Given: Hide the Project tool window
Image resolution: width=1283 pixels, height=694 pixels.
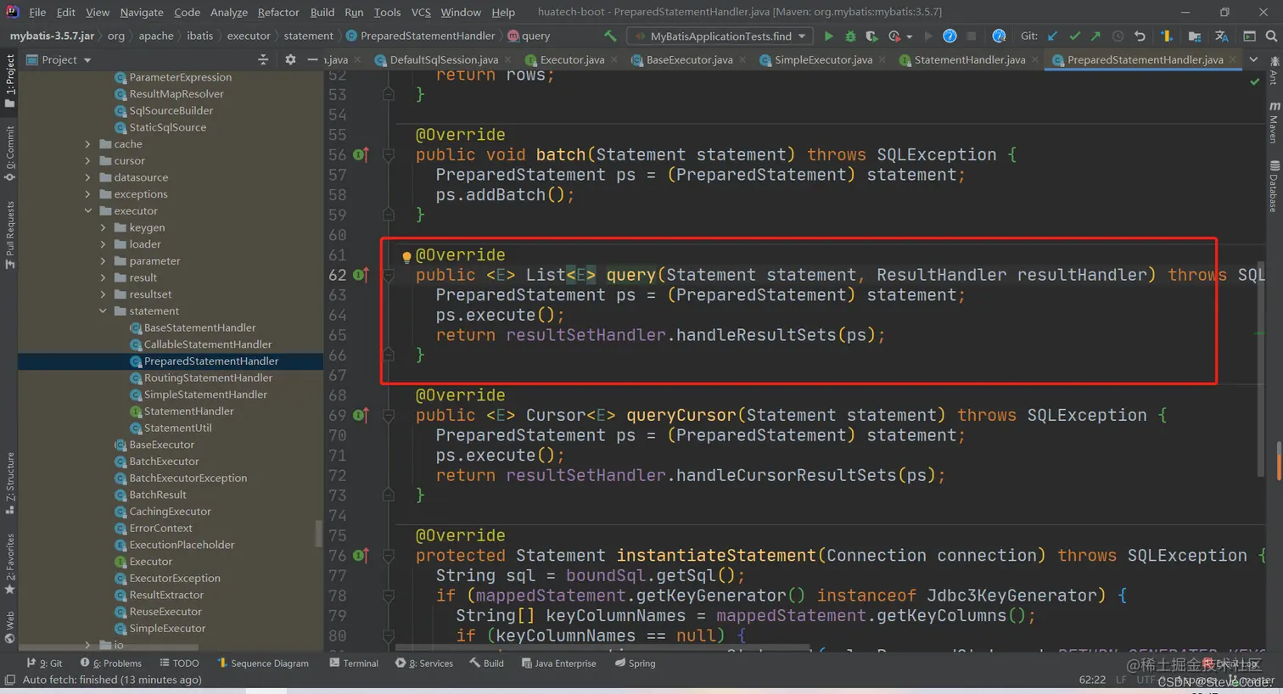Looking at the screenshot, I should tap(312, 59).
